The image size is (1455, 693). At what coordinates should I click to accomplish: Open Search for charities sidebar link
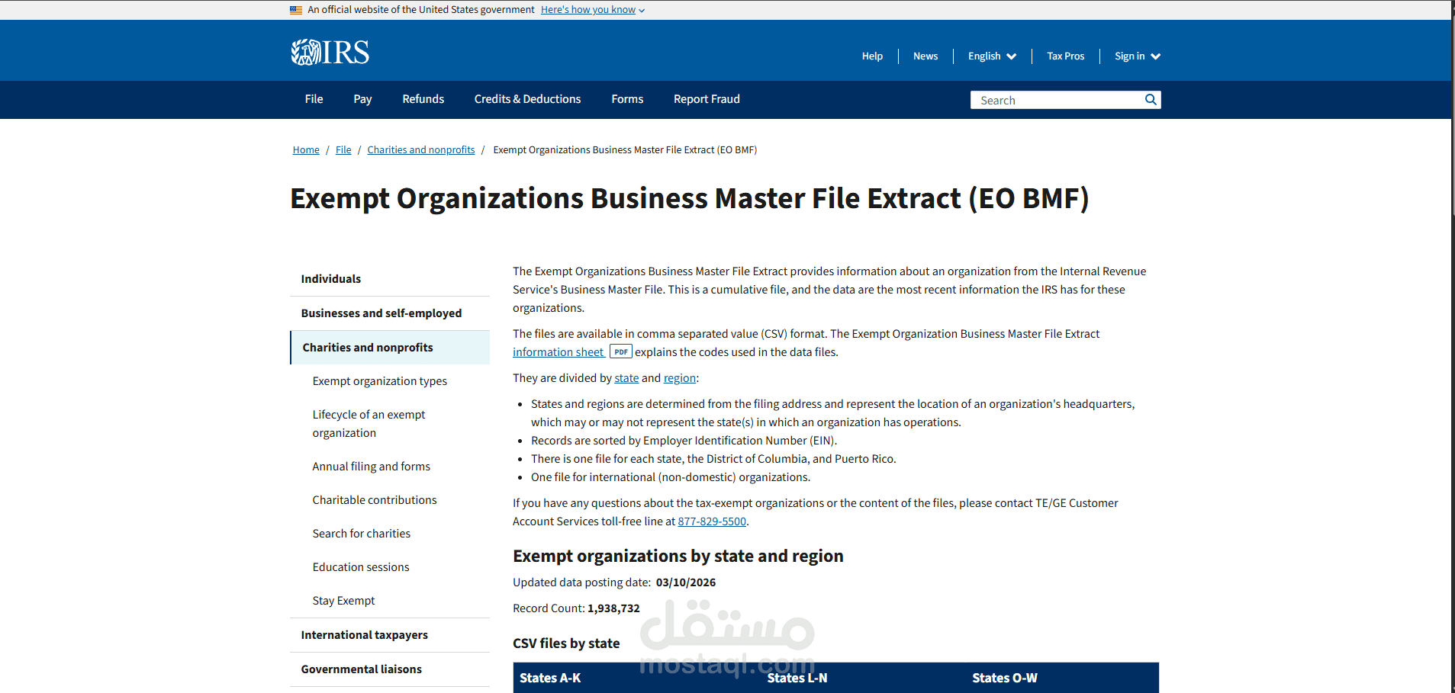[x=361, y=534]
